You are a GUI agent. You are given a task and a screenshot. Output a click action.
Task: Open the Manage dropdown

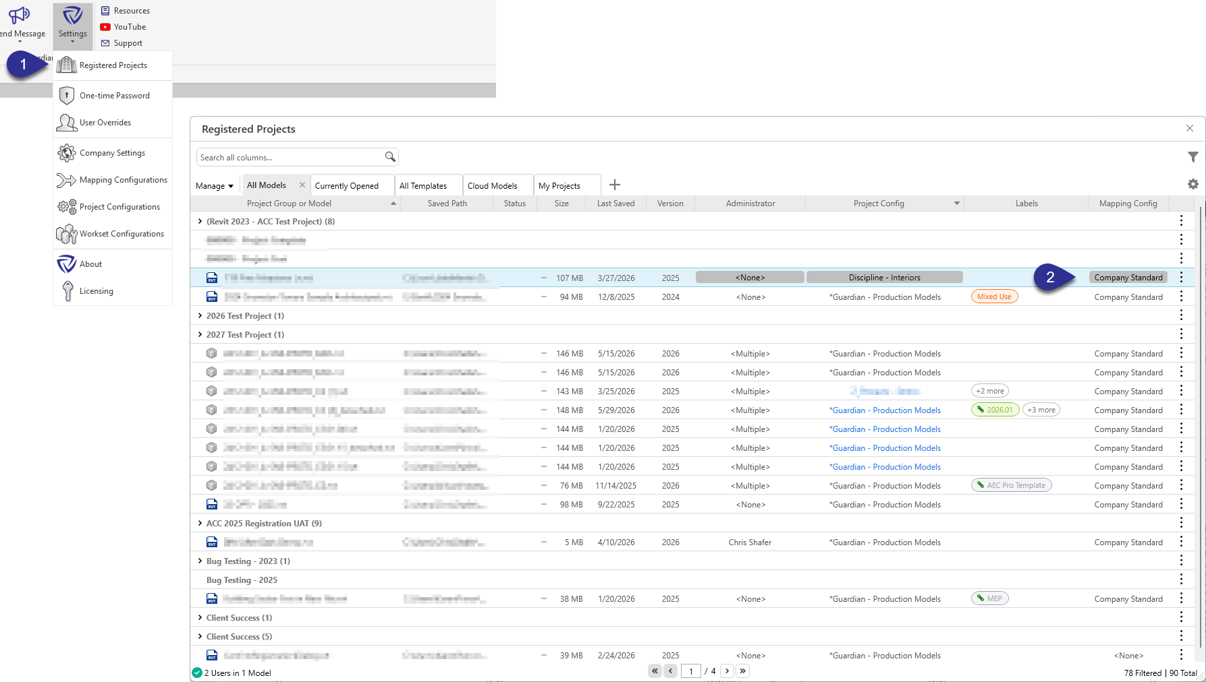coord(214,186)
